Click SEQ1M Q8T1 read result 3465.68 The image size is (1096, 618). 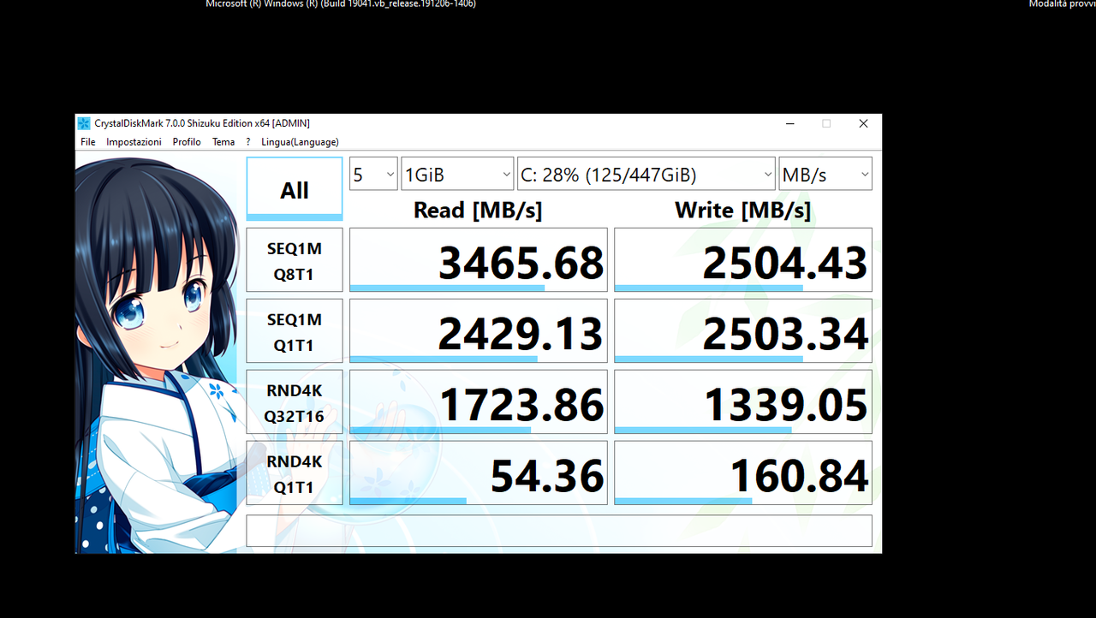pos(479,259)
